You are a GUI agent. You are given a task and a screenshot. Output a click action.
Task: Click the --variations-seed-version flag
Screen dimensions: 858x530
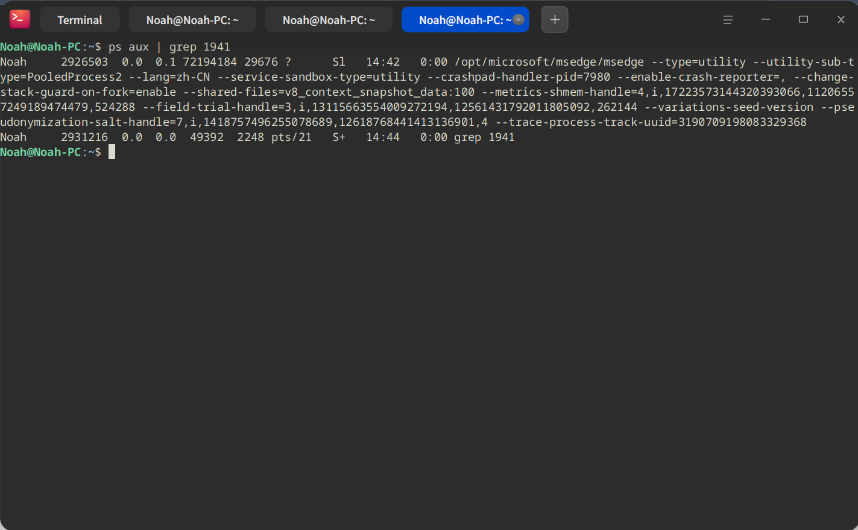coord(729,107)
